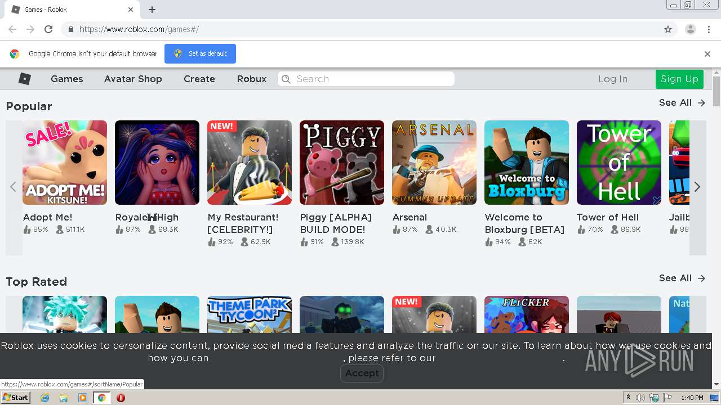Open the Arsenal game thumbnail
Screen dimensions: 721x405
pos(434,163)
